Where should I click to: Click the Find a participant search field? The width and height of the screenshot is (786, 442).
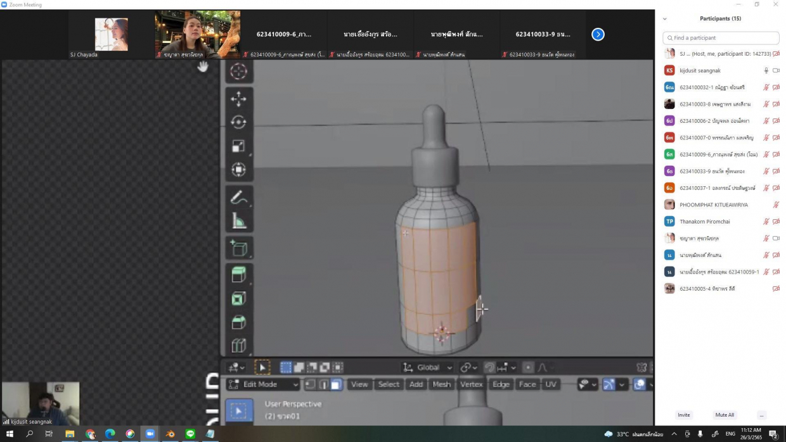click(721, 38)
